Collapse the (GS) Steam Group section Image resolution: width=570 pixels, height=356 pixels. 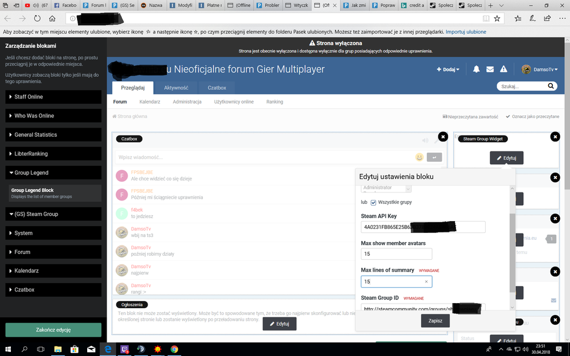tap(54, 214)
